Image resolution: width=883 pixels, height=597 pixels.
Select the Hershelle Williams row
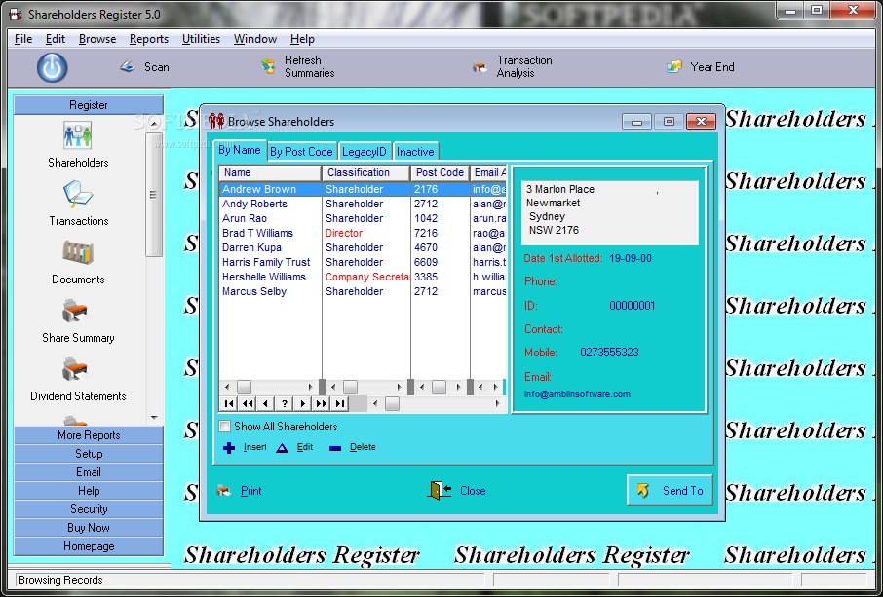click(363, 277)
